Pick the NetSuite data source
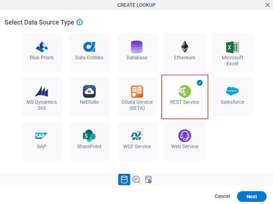The width and height of the screenshot is (273, 204). tap(89, 97)
